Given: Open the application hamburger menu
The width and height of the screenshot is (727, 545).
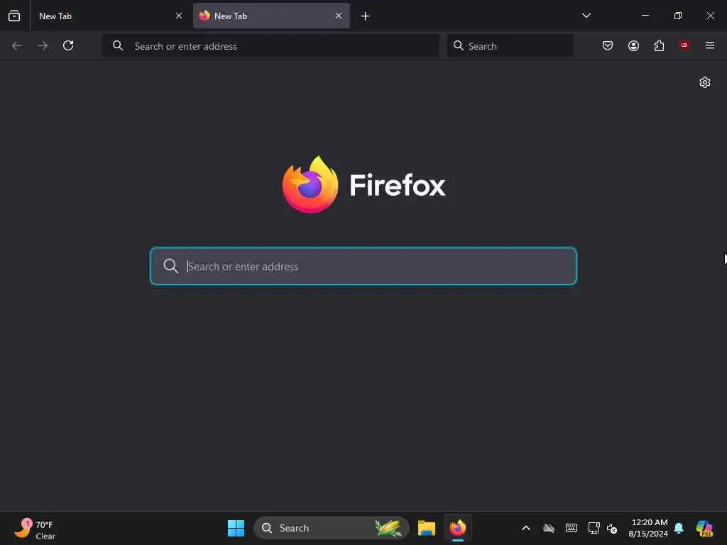Looking at the screenshot, I should pos(710,45).
